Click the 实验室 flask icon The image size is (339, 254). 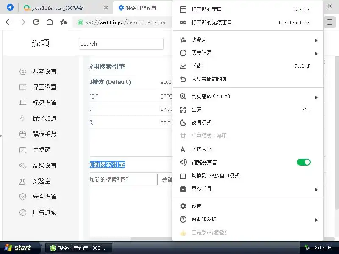(22, 181)
